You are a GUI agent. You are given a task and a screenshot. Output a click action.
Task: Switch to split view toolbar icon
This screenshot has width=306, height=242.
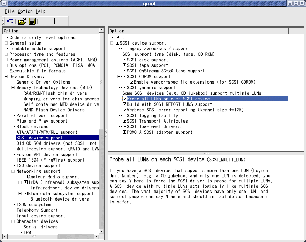(x=53, y=21)
